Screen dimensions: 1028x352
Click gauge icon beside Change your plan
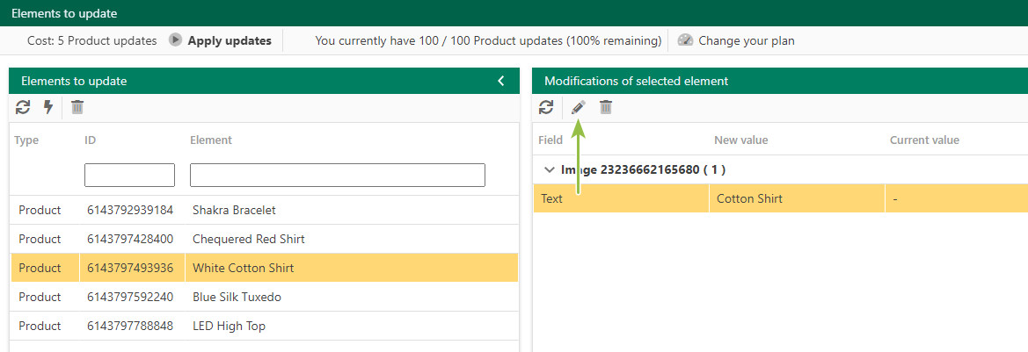(685, 40)
